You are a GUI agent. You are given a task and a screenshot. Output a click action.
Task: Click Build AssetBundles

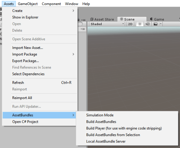point(127,122)
